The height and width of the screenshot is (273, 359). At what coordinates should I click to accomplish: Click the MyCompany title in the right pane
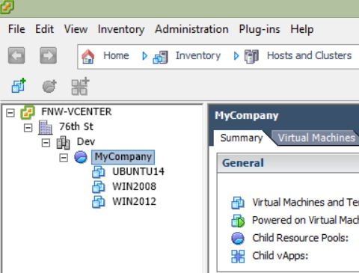pos(247,116)
